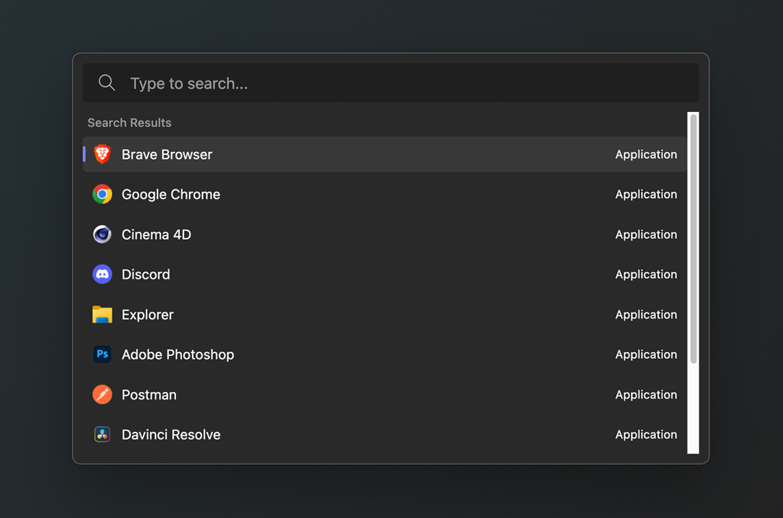Select the Adobe Photoshop result name

[x=178, y=355]
